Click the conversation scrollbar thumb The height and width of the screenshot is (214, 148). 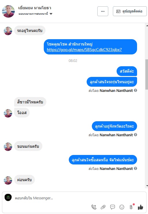(147, 74)
